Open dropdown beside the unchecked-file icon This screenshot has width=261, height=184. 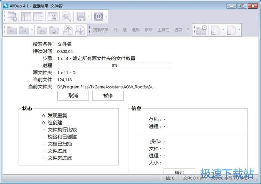[239, 30]
